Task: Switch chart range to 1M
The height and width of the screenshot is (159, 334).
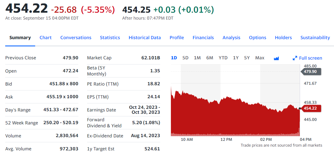Action: [x=197, y=58]
